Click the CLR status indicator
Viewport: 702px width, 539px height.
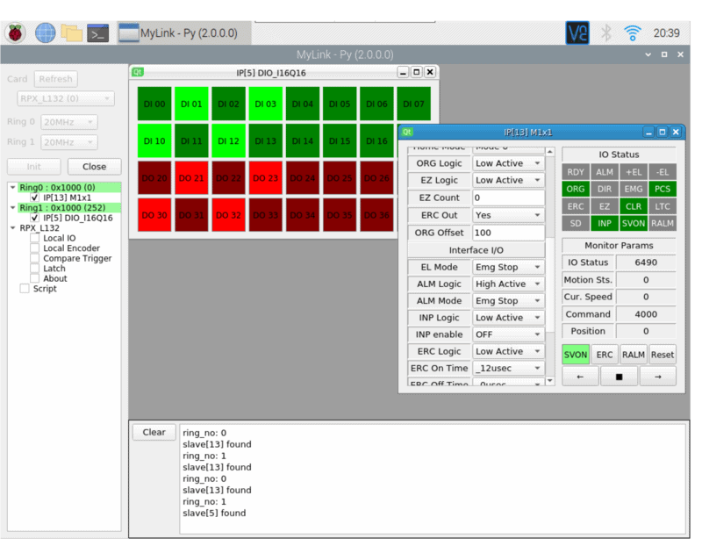(x=634, y=206)
